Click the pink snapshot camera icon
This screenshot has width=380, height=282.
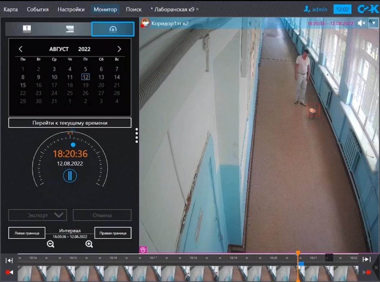click(x=143, y=250)
